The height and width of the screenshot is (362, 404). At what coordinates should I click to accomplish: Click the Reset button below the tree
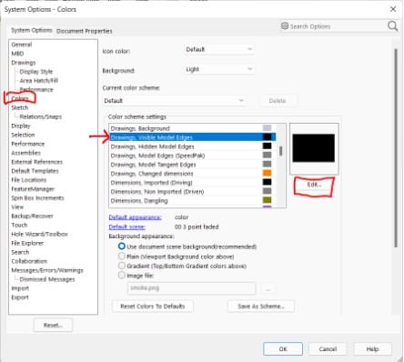tap(53, 325)
